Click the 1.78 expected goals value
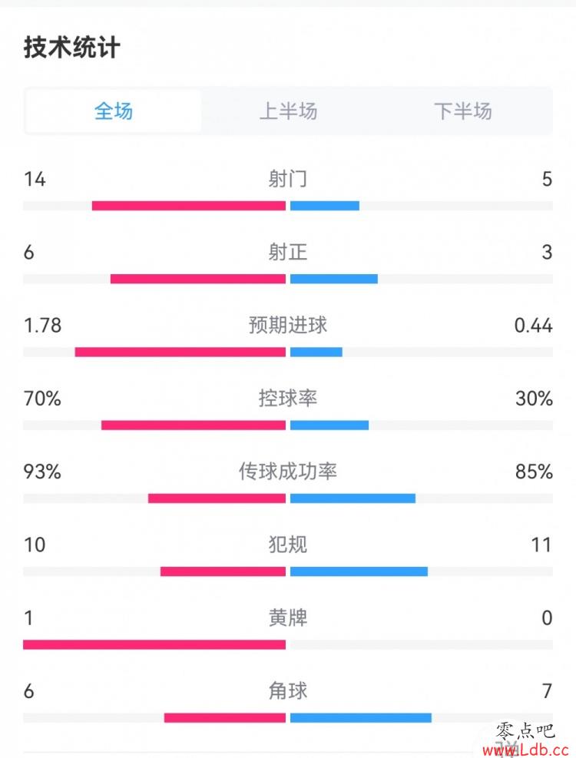The image size is (576, 758). click(42, 326)
